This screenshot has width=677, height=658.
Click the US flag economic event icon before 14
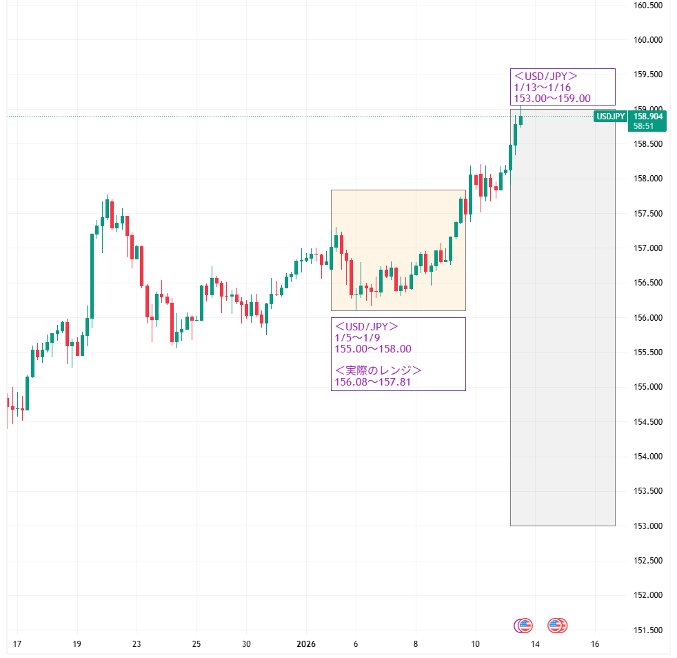pyautogui.click(x=524, y=626)
